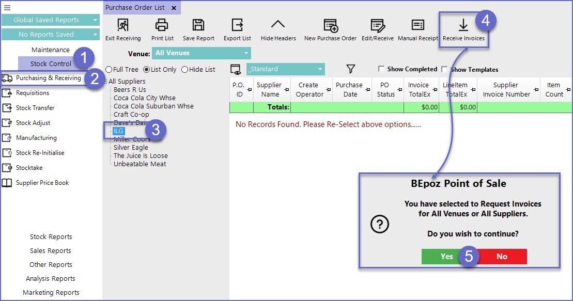Collapse headers with Hide Headers

pyautogui.click(x=278, y=26)
